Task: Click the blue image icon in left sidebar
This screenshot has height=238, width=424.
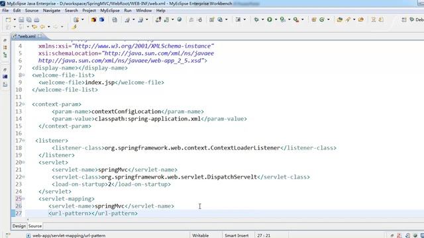Action: pyautogui.click(x=5, y=77)
